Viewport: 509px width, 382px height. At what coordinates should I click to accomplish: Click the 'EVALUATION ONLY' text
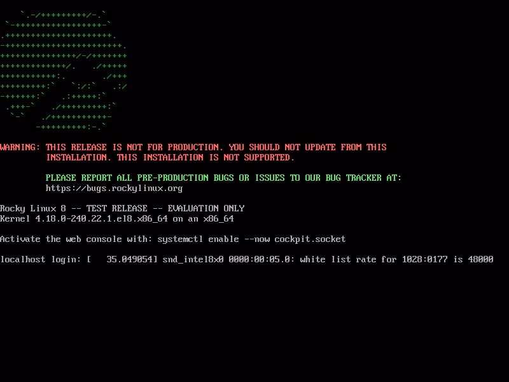[206, 209]
